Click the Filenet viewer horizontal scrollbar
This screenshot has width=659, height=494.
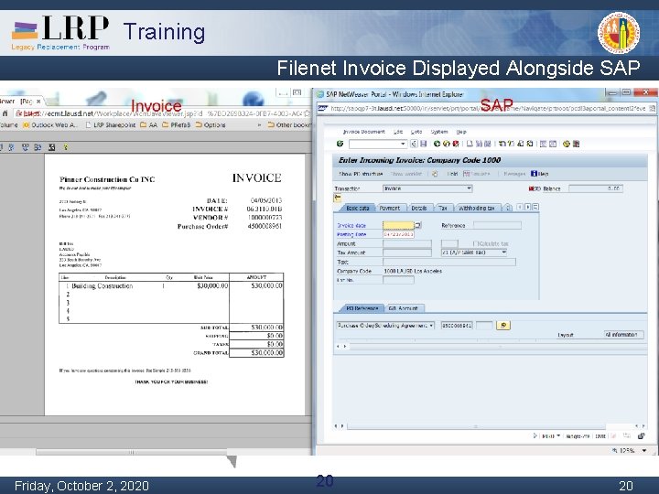[x=131, y=452]
